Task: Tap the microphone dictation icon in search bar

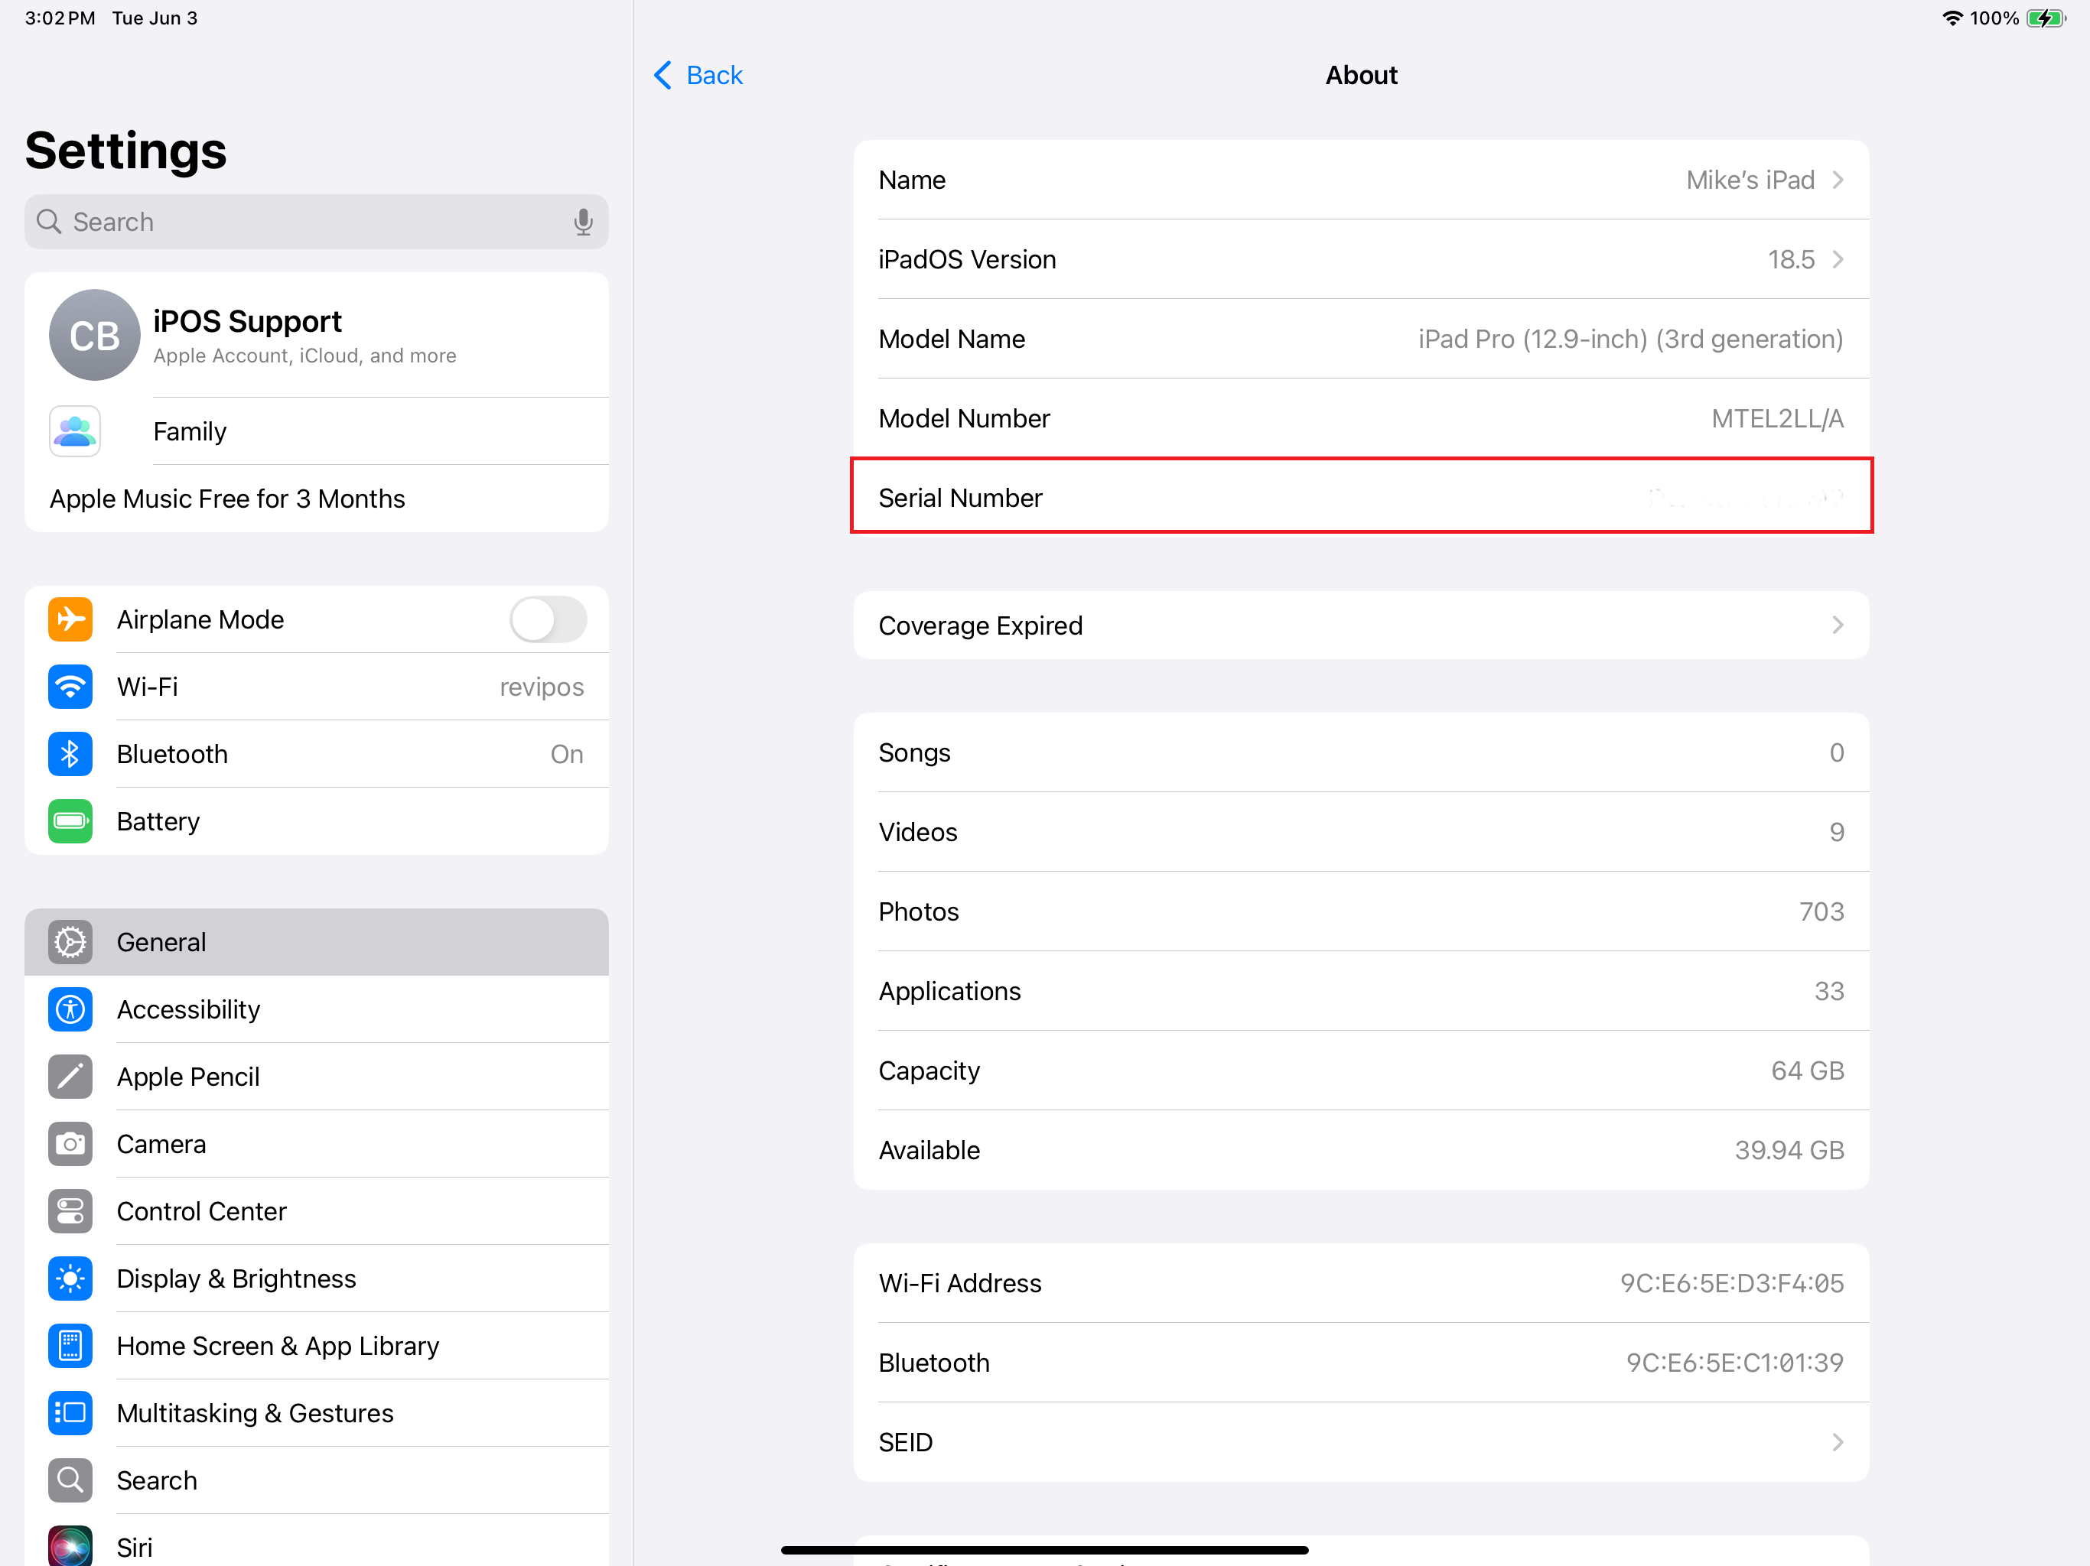Action: (583, 222)
